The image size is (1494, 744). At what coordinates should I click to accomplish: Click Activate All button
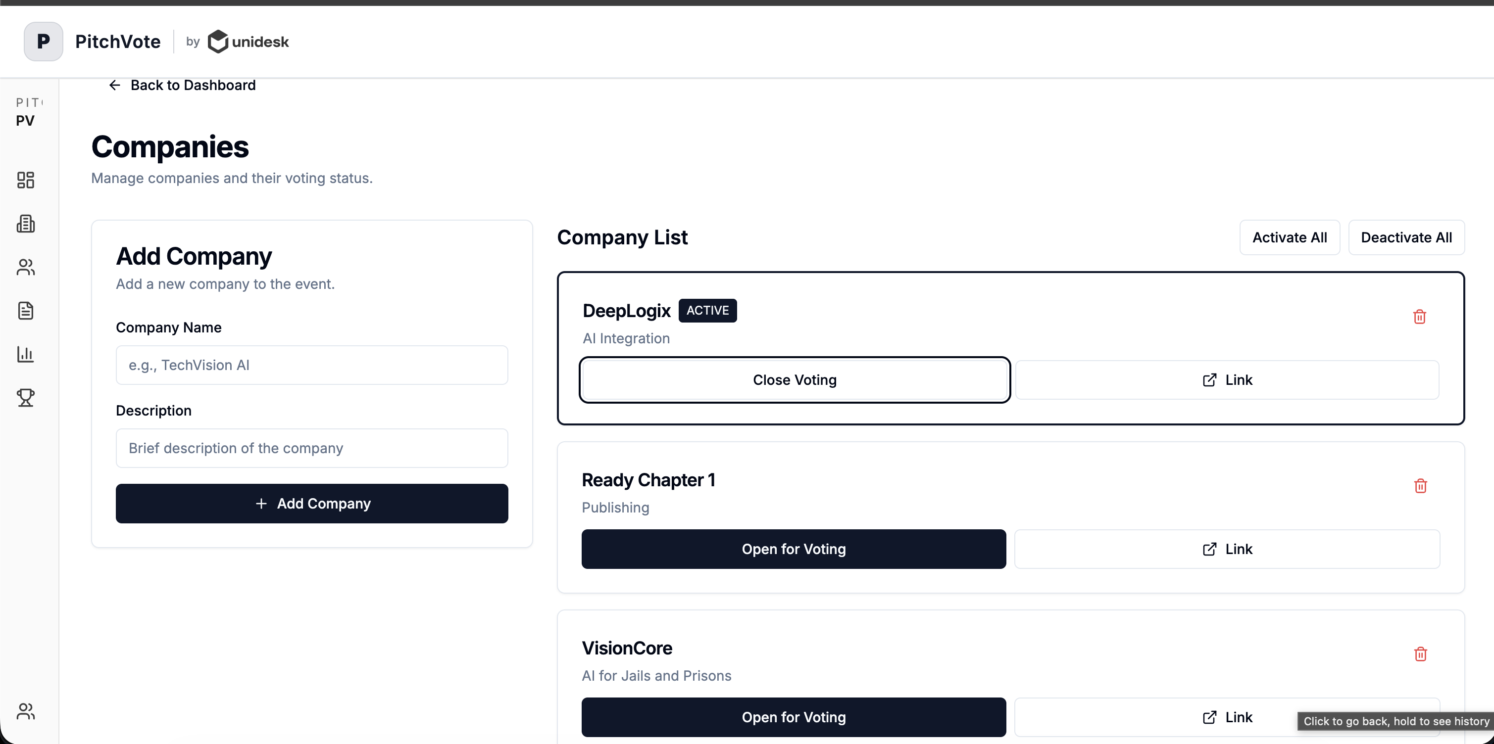[x=1289, y=237]
